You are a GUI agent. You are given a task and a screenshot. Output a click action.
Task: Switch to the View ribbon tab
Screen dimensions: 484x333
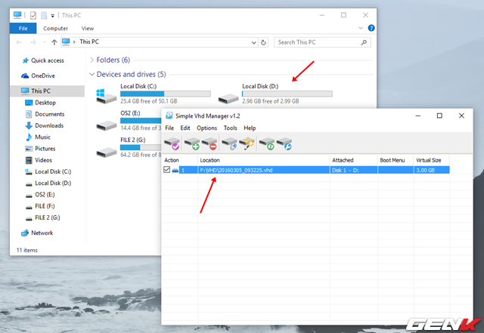pos(88,28)
